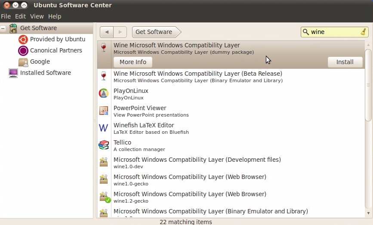Select the wine1.2-gecko Web Browser entry
The height and width of the screenshot is (225, 373).
point(231,197)
